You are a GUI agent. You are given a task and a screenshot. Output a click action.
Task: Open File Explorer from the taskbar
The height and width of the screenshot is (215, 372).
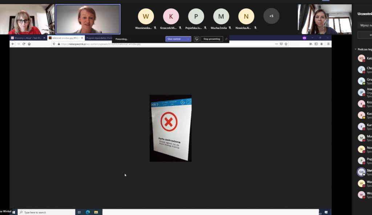96,212
